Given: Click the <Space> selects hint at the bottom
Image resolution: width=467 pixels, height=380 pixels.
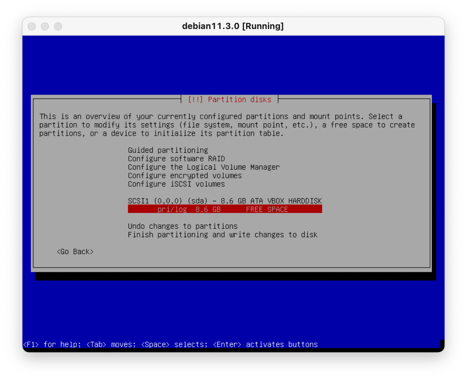Looking at the screenshot, I should pos(174,344).
